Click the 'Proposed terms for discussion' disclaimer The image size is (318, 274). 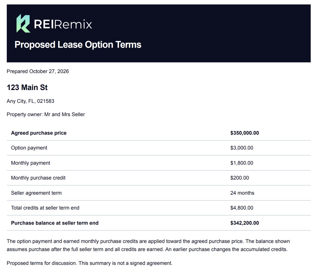click(x=90, y=263)
